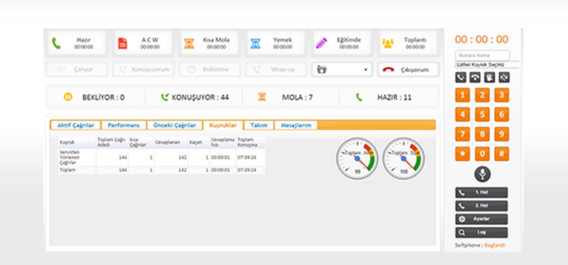Click the hand hold icon above keypad

click(x=490, y=77)
